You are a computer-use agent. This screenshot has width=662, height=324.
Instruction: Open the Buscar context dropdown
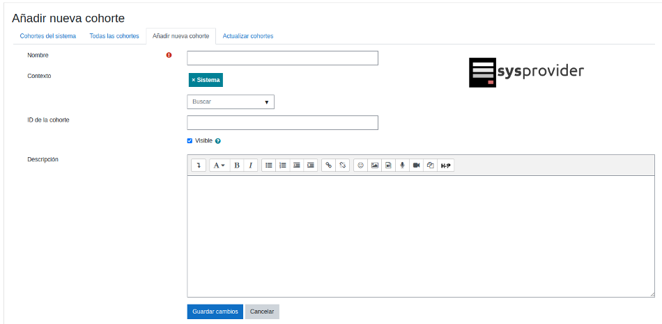pos(231,102)
